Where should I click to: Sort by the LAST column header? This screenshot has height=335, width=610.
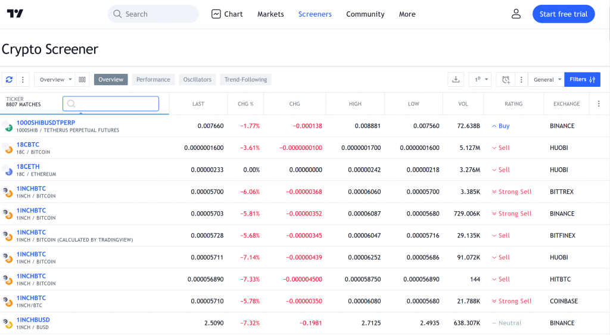198,104
